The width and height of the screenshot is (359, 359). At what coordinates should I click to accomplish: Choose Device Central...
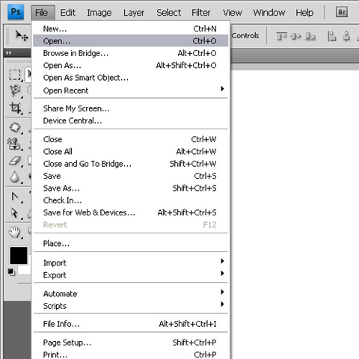click(131, 120)
